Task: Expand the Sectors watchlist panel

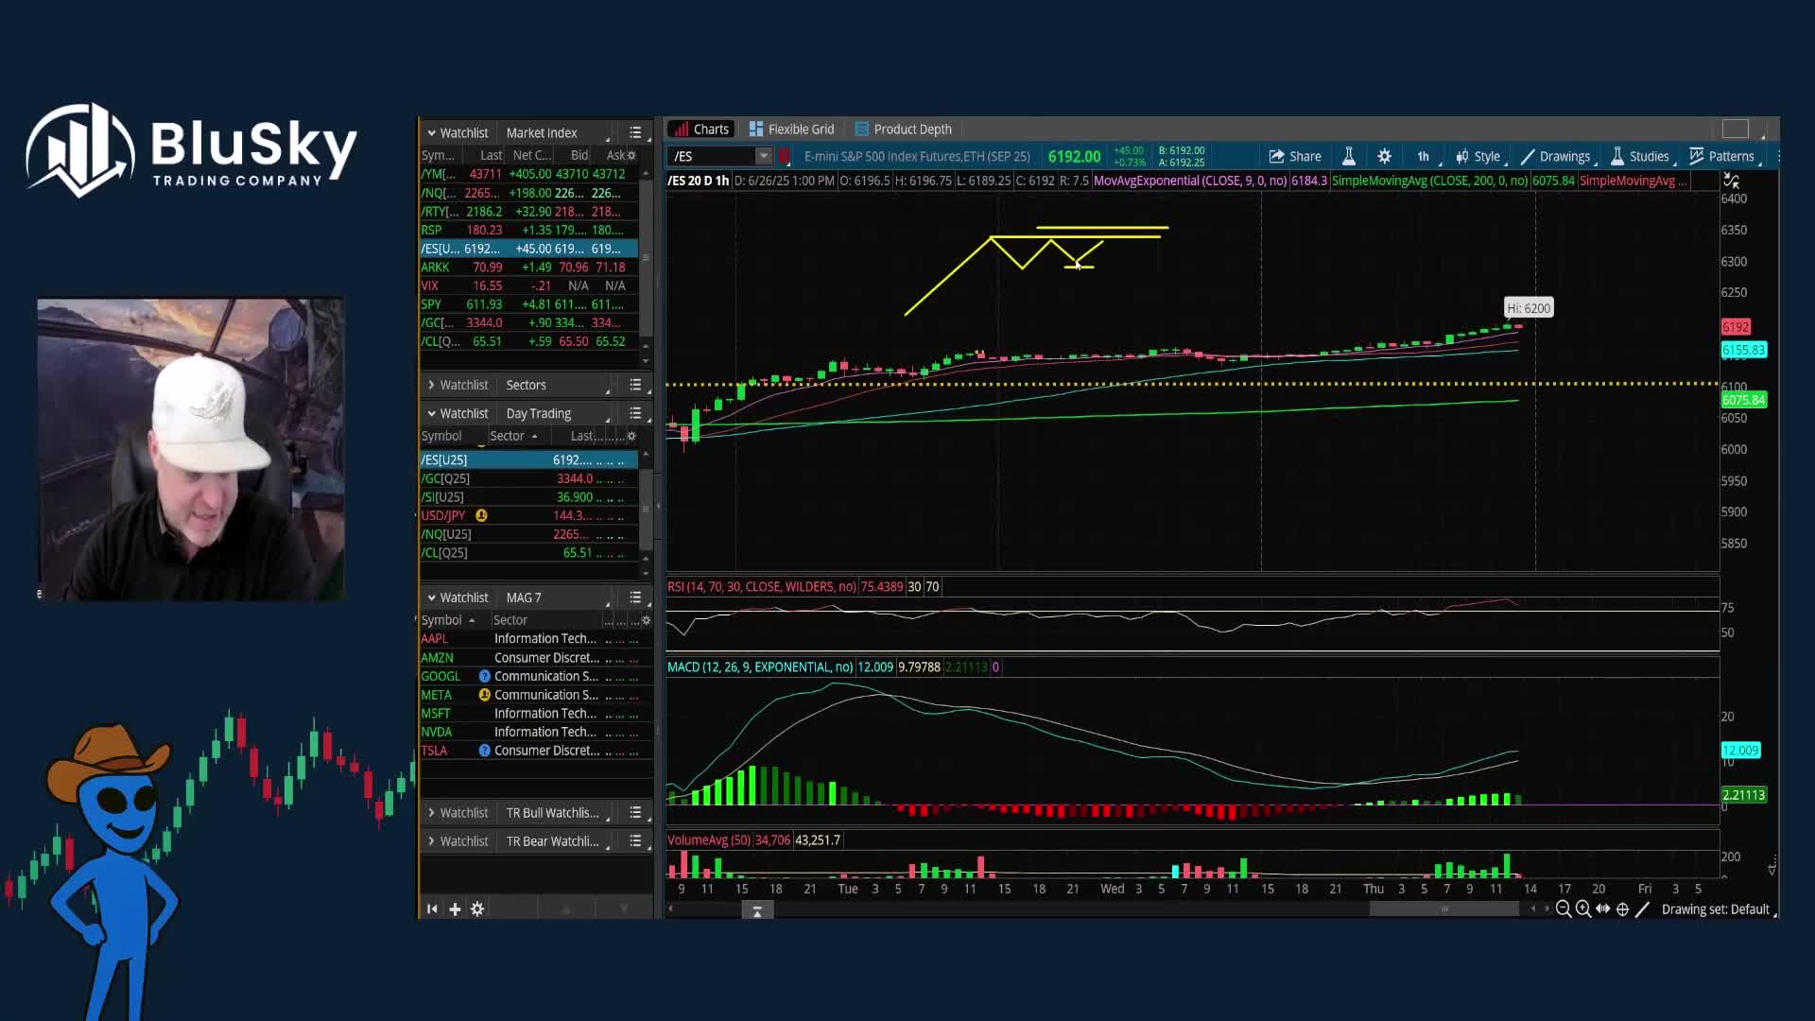Action: [431, 385]
